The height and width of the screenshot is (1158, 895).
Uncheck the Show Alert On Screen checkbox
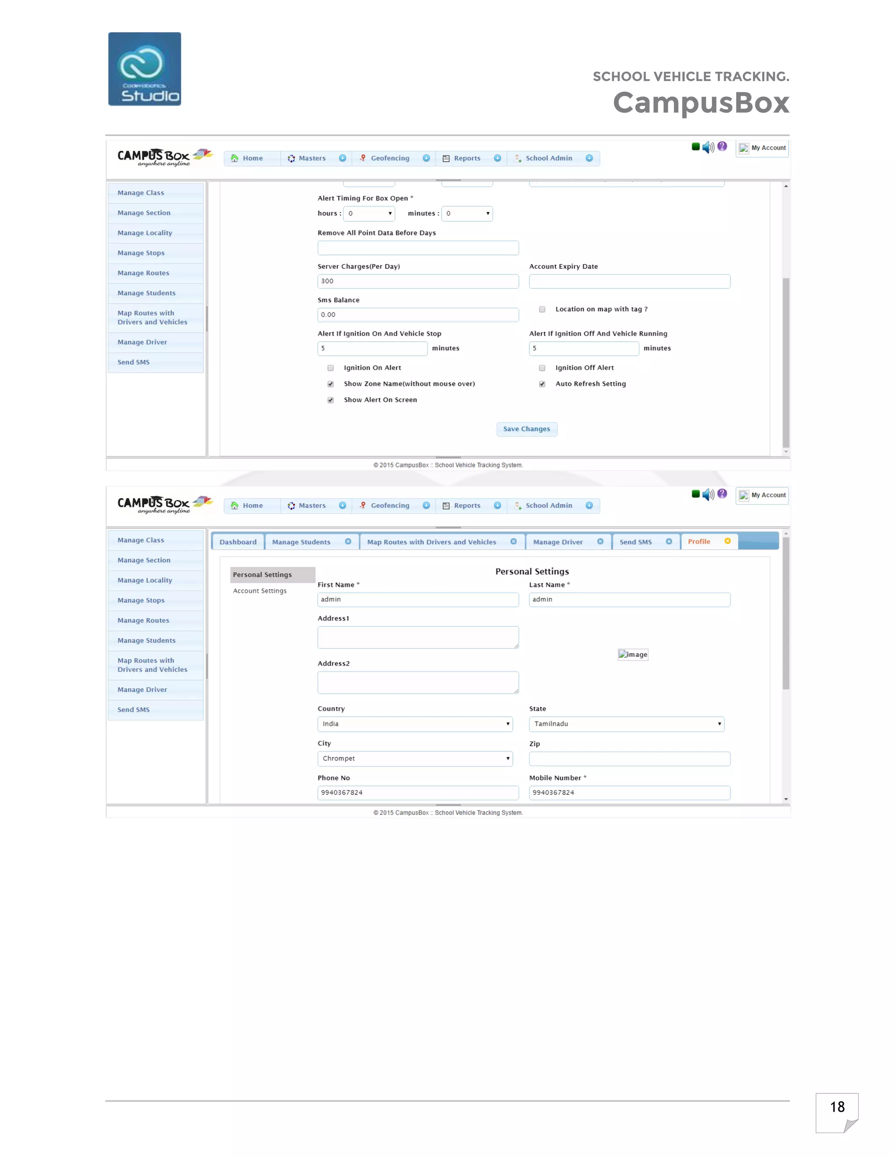(x=330, y=400)
